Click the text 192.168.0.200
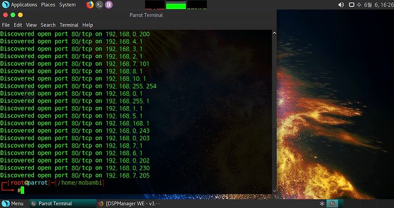This screenshot has height=208, width=394. (128, 34)
